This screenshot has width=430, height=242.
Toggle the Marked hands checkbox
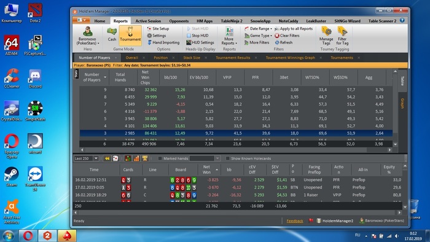[160, 158]
